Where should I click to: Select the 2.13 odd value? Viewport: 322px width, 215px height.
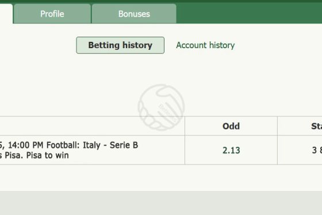pyautogui.click(x=231, y=150)
